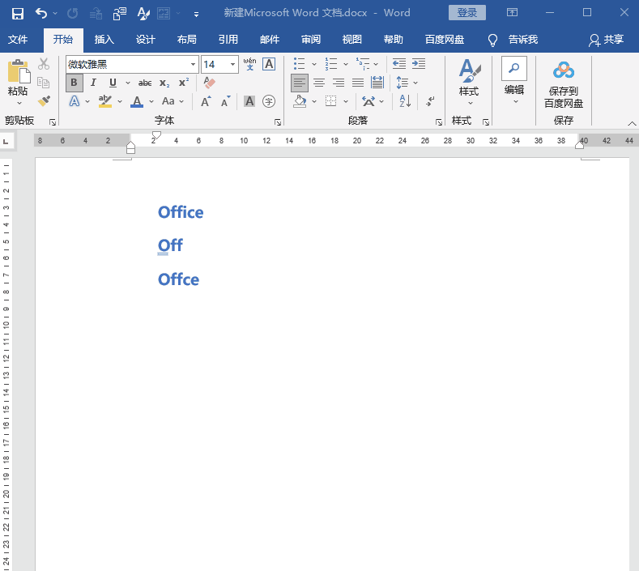This screenshot has height=571, width=639.
Task: Apply blue font color
Action: click(137, 101)
